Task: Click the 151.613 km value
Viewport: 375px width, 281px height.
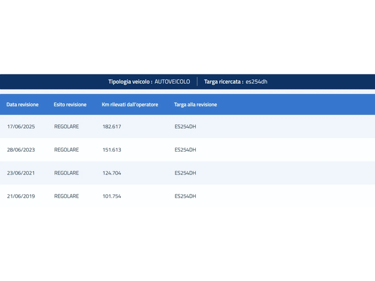Action: point(112,150)
